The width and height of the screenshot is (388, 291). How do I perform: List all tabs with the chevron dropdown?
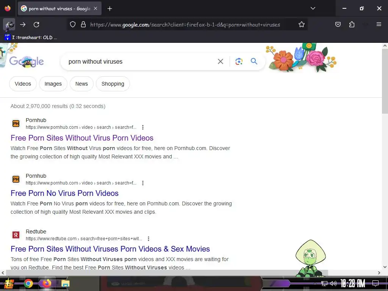(x=313, y=8)
